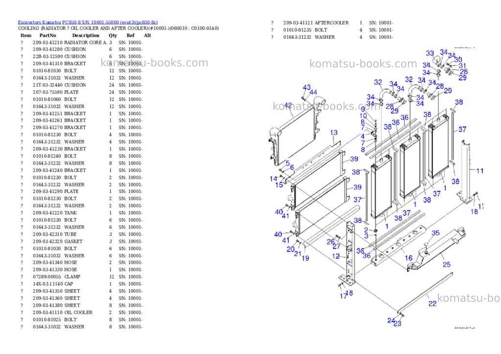Click the "Alt" column header
Screen dimensions: 501x354
(x=147, y=35)
